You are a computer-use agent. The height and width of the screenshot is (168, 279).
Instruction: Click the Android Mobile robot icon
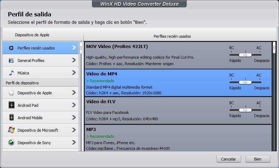pos(11,117)
